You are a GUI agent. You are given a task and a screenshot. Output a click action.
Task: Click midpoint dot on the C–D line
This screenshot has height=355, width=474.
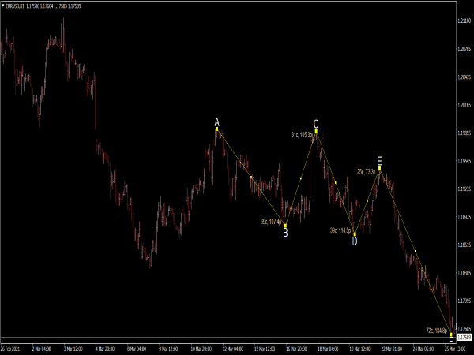click(x=335, y=183)
